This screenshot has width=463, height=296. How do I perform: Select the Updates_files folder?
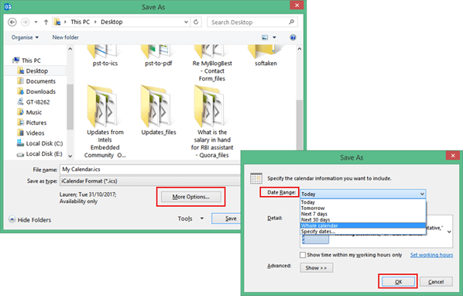coord(159,111)
